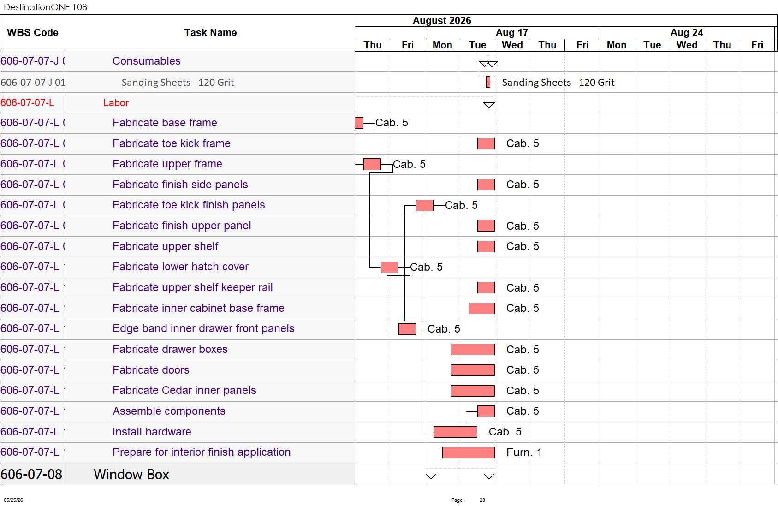
Task: Select Edge band inner drawer front panels task
Action: click(x=203, y=328)
